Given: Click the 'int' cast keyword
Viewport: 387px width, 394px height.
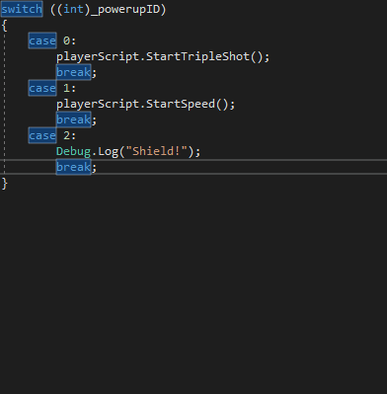Looking at the screenshot, I should [x=73, y=9].
